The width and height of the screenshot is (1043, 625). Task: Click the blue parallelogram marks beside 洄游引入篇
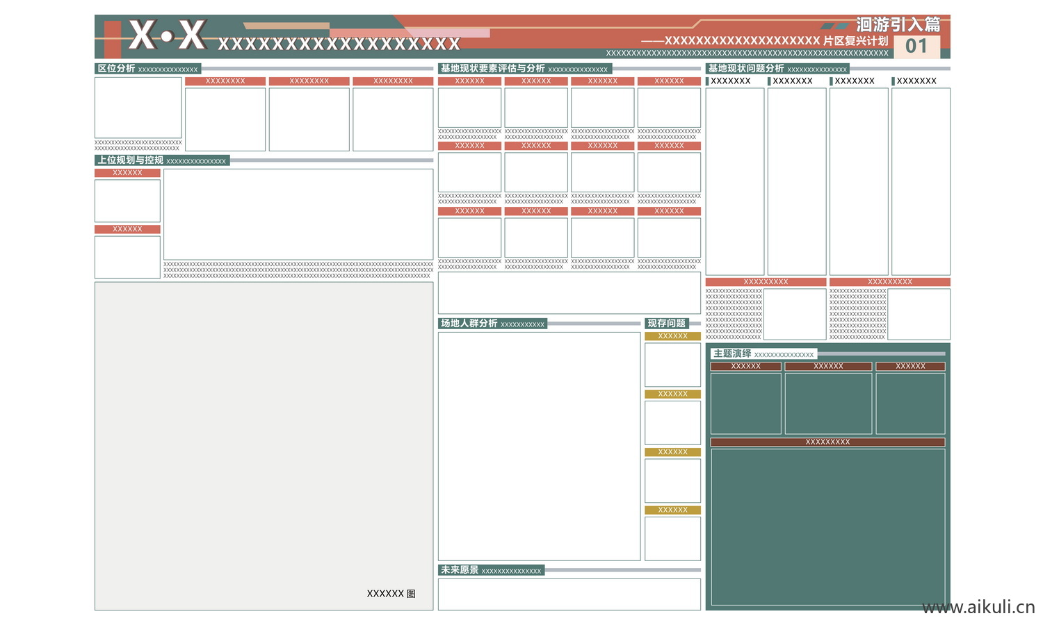[x=834, y=26]
